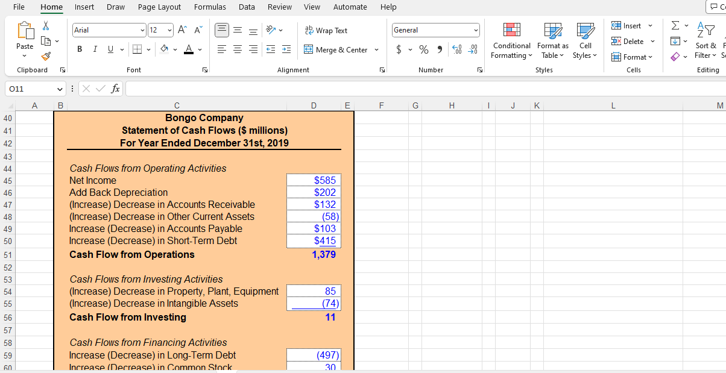Click the Delete button in Cells group

tap(630, 41)
